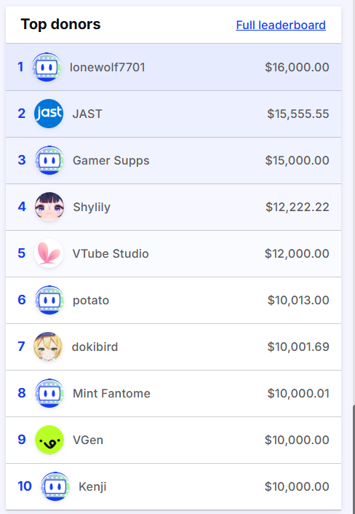Image resolution: width=355 pixels, height=514 pixels.
Task: Click the green VGen logo avatar
Action: point(49,440)
